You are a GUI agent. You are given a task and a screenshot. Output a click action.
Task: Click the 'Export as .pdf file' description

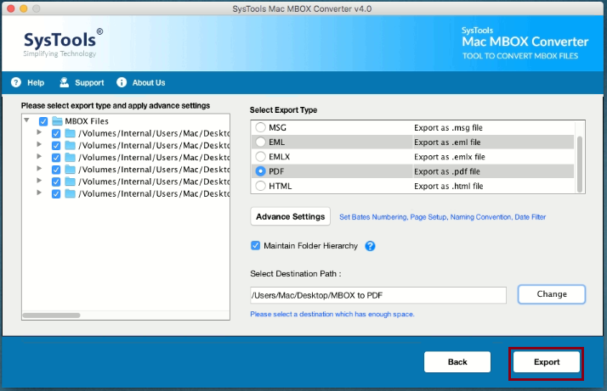(x=447, y=171)
